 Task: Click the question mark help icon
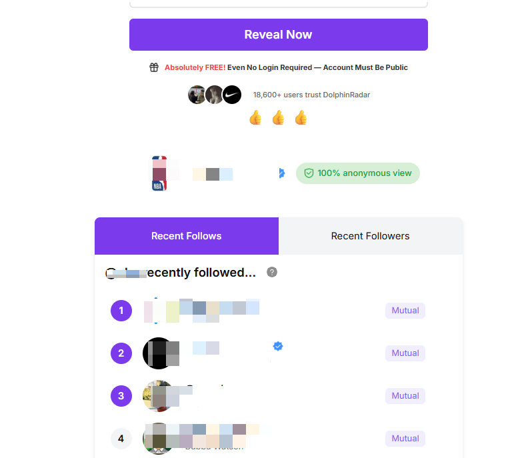tap(272, 272)
